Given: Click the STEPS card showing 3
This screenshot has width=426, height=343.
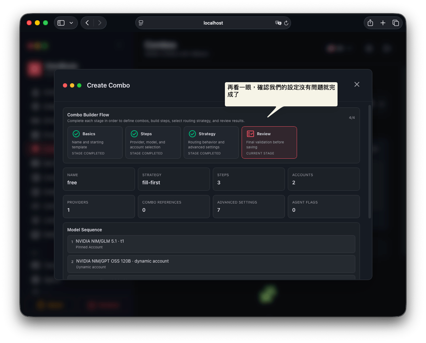Looking at the screenshot, I should (249, 179).
